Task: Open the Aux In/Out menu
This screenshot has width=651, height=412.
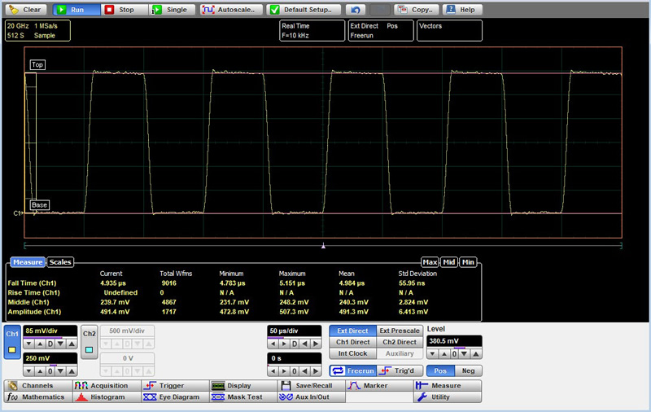Action: click(312, 397)
